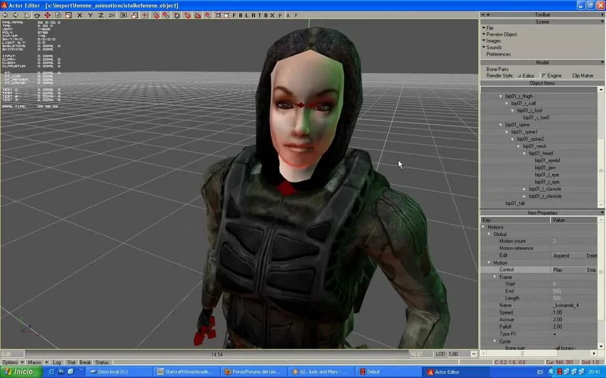Open the Inicio start menu
Viewport: 606px width, 378px height.
pyautogui.click(x=20, y=372)
